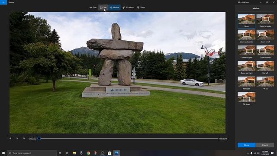Click the Photos app taskbar icon

pos(116,153)
